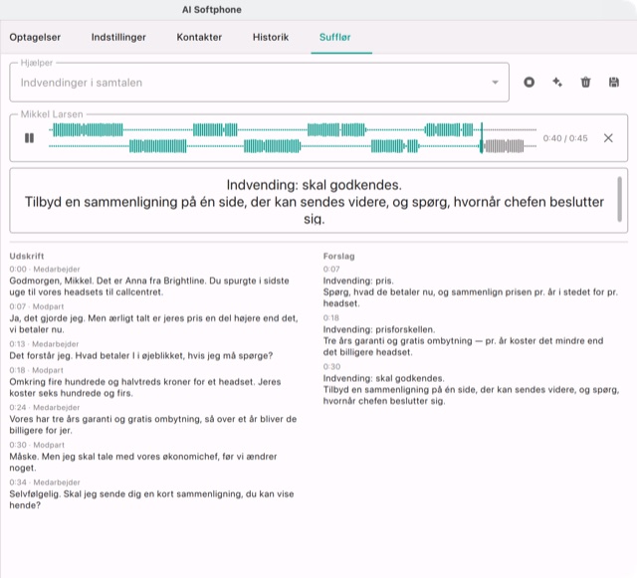Jump to the gray unplayed waveform segment

coord(505,146)
